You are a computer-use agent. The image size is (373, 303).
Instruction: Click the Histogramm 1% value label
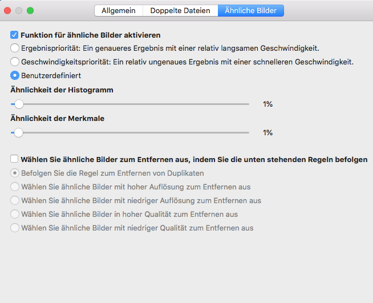tap(267, 104)
